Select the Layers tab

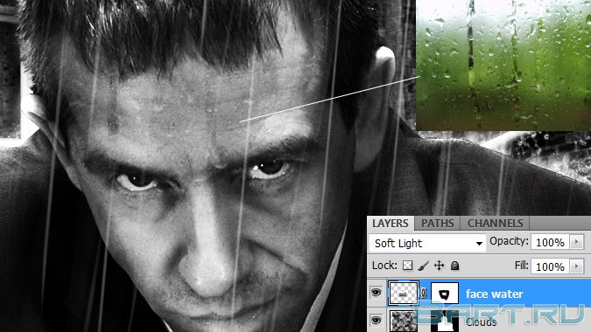pos(390,224)
